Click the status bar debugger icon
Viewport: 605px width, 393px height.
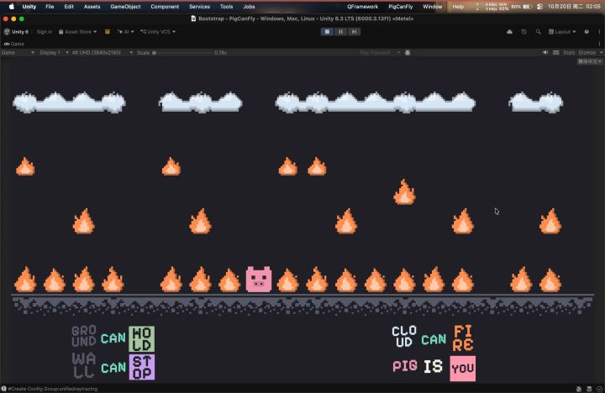(579, 389)
